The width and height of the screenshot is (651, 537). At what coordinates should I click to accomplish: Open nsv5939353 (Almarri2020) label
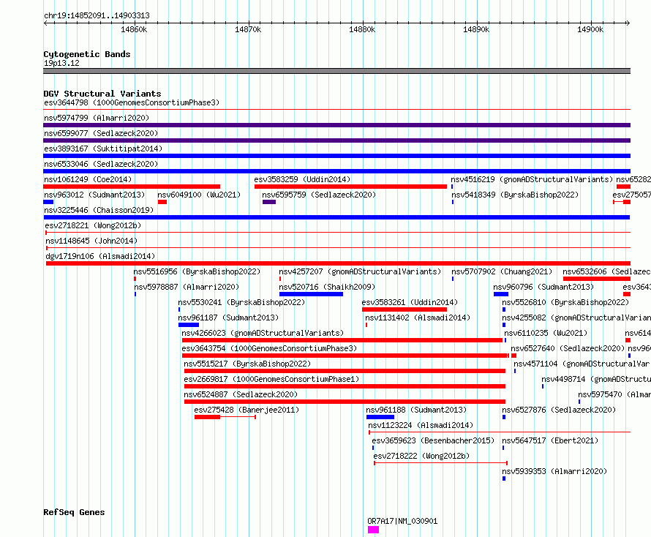(x=554, y=471)
